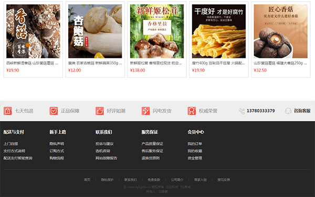Screen dimensions: 315x197
Task: Open product title 山珍菌菇 大香菇250g
Action: 280,63
